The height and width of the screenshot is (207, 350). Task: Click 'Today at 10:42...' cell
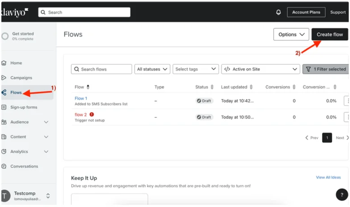click(x=237, y=101)
